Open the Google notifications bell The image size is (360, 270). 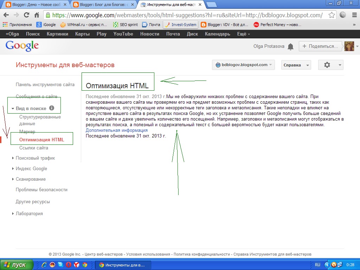tap(290, 47)
